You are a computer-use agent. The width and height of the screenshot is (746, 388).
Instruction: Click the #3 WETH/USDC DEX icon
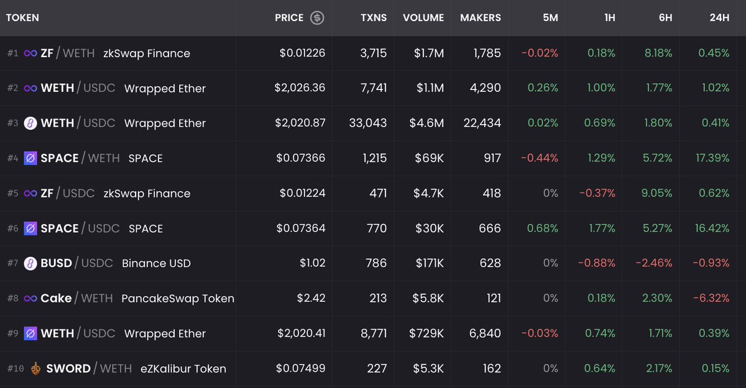click(x=30, y=123)
